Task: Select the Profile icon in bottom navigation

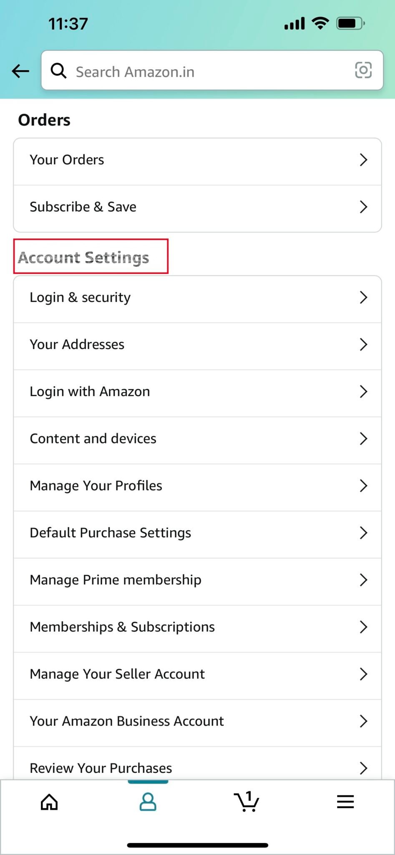Action: point(148,802)
